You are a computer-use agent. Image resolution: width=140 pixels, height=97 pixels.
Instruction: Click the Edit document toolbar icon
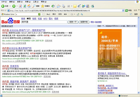[69, 6]
